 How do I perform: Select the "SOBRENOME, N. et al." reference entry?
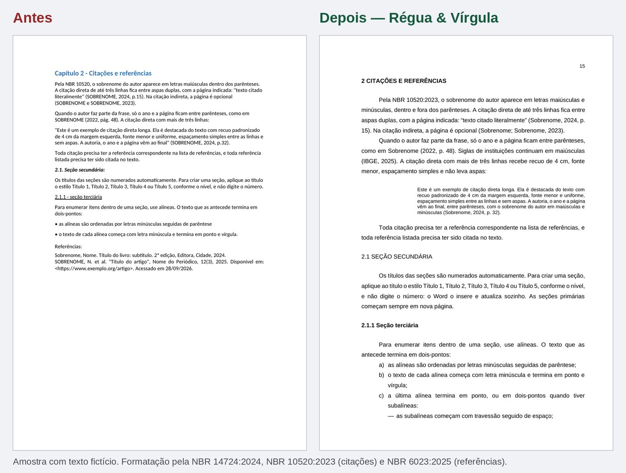(159, 265)
